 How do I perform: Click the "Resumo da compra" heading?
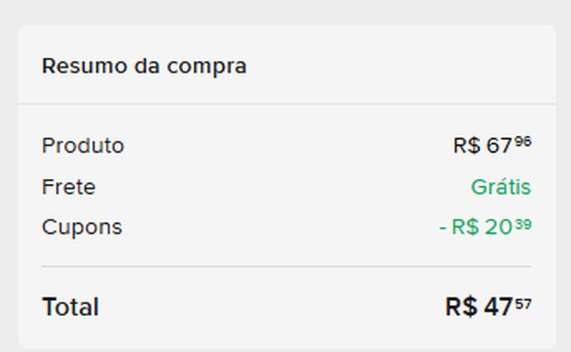pyautogui.click(x=144, y=67)
